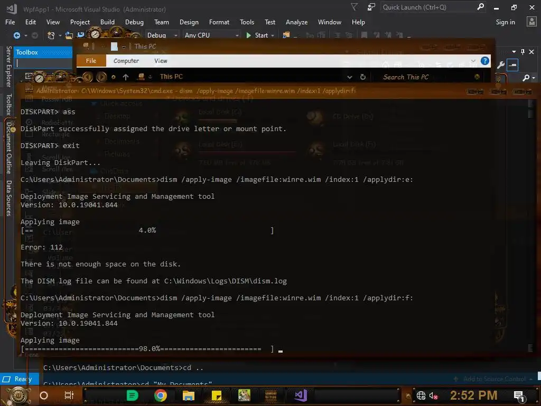Click the steampunk Start button

coord(18,395)
